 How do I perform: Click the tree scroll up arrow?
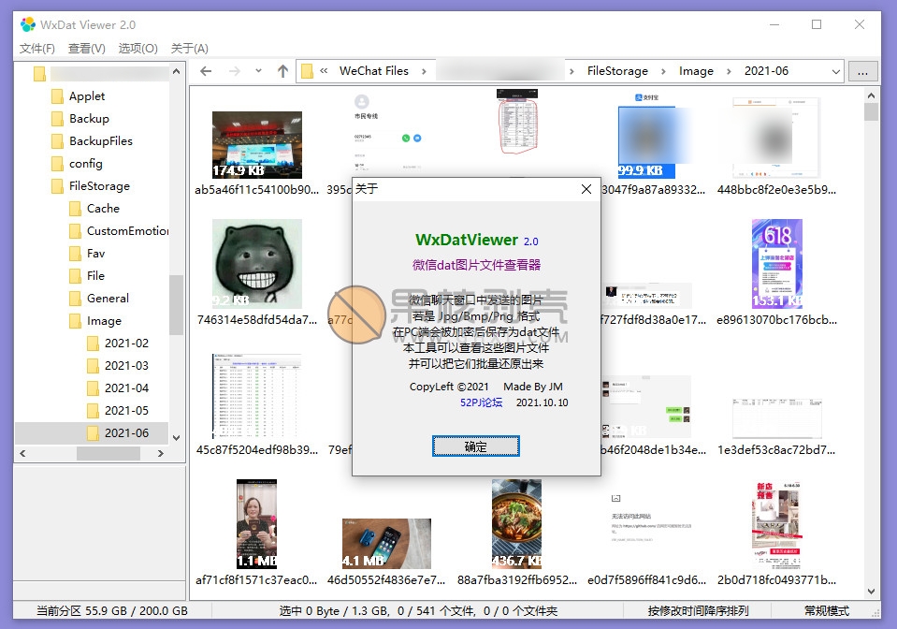point(176,71)
